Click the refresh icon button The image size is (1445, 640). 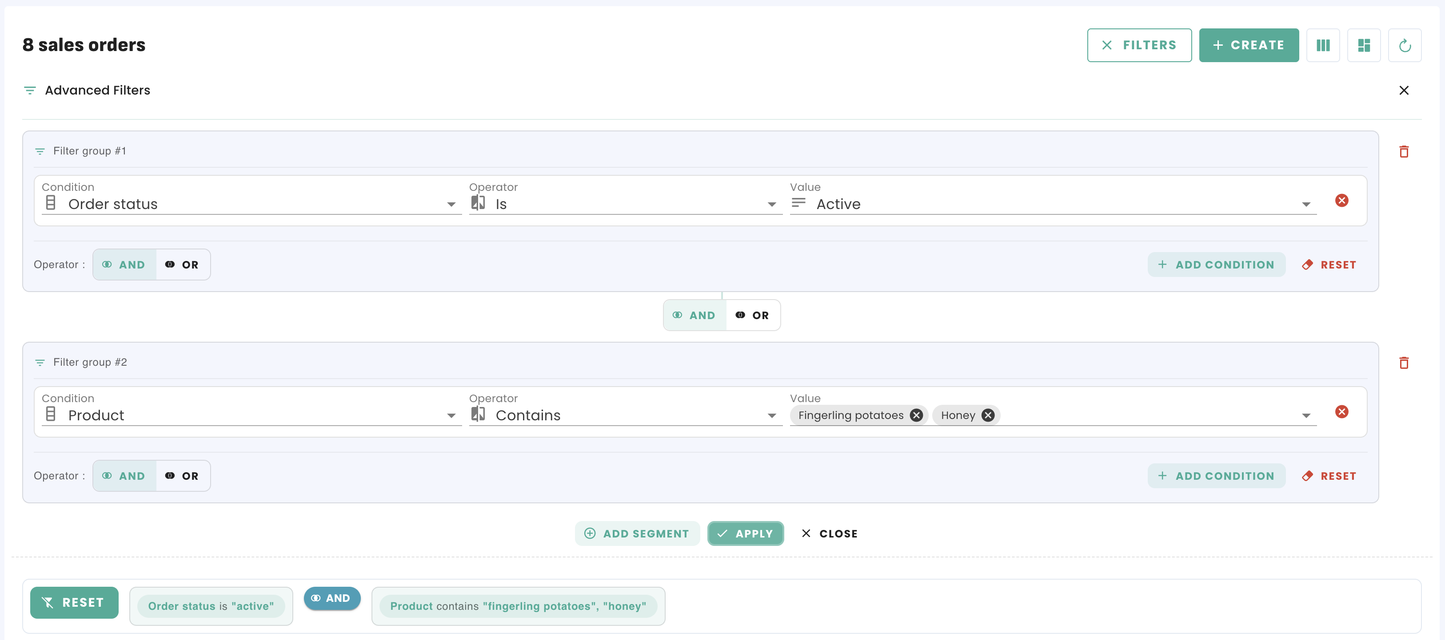[x=1404, y=45]
